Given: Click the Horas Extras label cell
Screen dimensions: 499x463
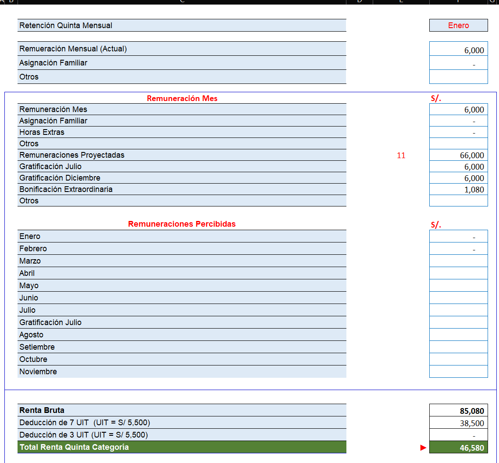Looking at the screenshot, I should tap(182, 132).
